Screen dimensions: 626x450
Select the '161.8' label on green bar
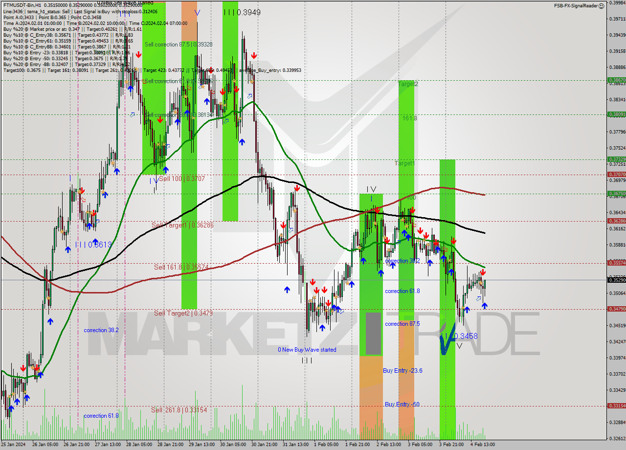(x=410, y=118)
